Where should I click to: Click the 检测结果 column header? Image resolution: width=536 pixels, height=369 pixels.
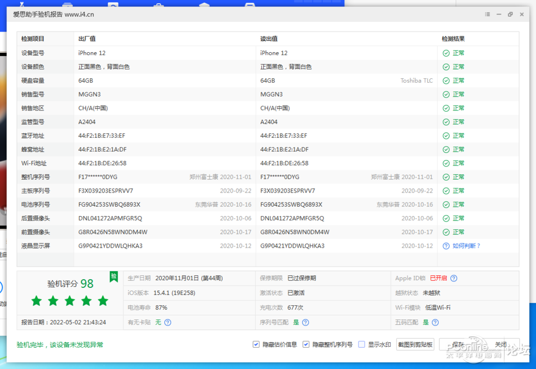click(453, 39)
